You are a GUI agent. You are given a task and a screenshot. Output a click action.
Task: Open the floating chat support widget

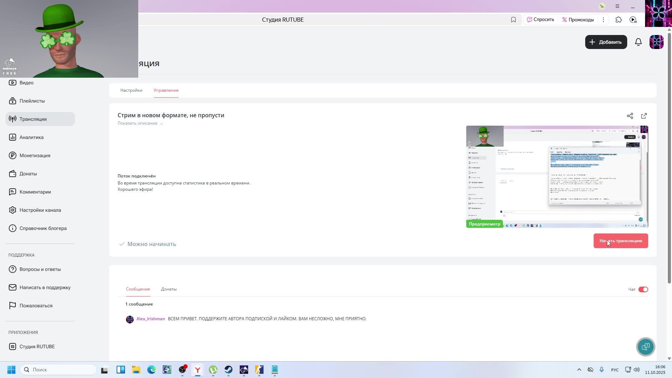(645, 346)
